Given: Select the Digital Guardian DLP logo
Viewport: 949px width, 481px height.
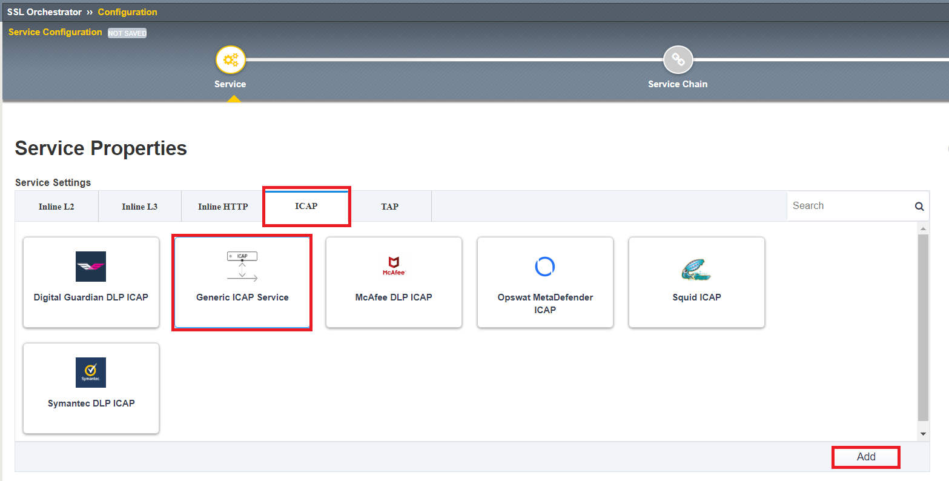Looking at the screenshot, I should tap(91, 267).
